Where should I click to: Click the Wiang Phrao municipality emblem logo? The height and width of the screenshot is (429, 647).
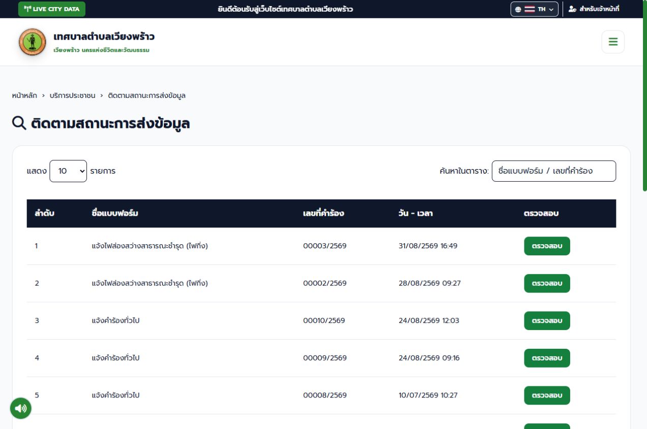pos(32,42)
